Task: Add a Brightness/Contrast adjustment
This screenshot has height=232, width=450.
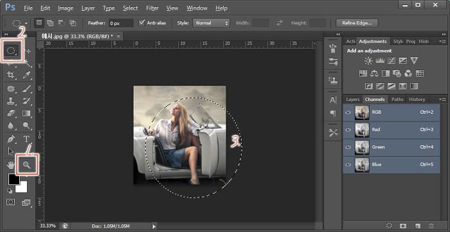Action: click(368, 60)
